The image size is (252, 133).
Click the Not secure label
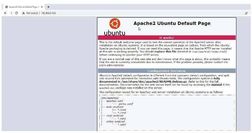(x=32, y=13)
